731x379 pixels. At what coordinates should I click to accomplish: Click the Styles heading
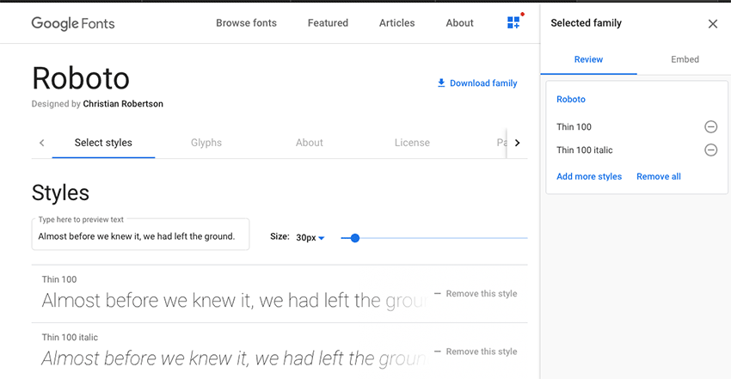pos(60,193)
